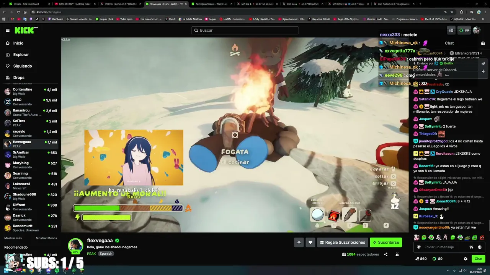Screen dimensions: 490x275
Task: Reload the page with refresh icon
Action: [x=19, y=12]
